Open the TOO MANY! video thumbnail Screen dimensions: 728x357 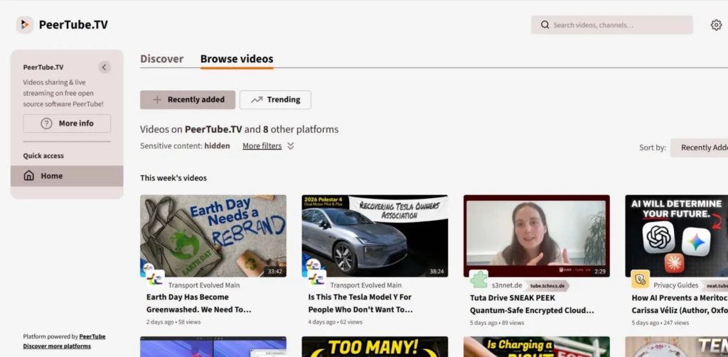[x=375, y=347]
